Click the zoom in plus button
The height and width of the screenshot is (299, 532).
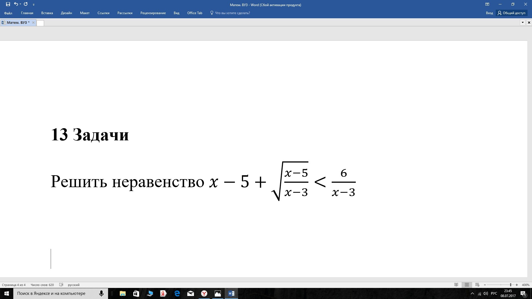(517, 285)
